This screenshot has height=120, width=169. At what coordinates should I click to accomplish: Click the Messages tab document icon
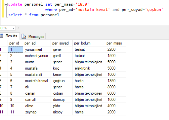pyautogui.click(x=24, y=36)
